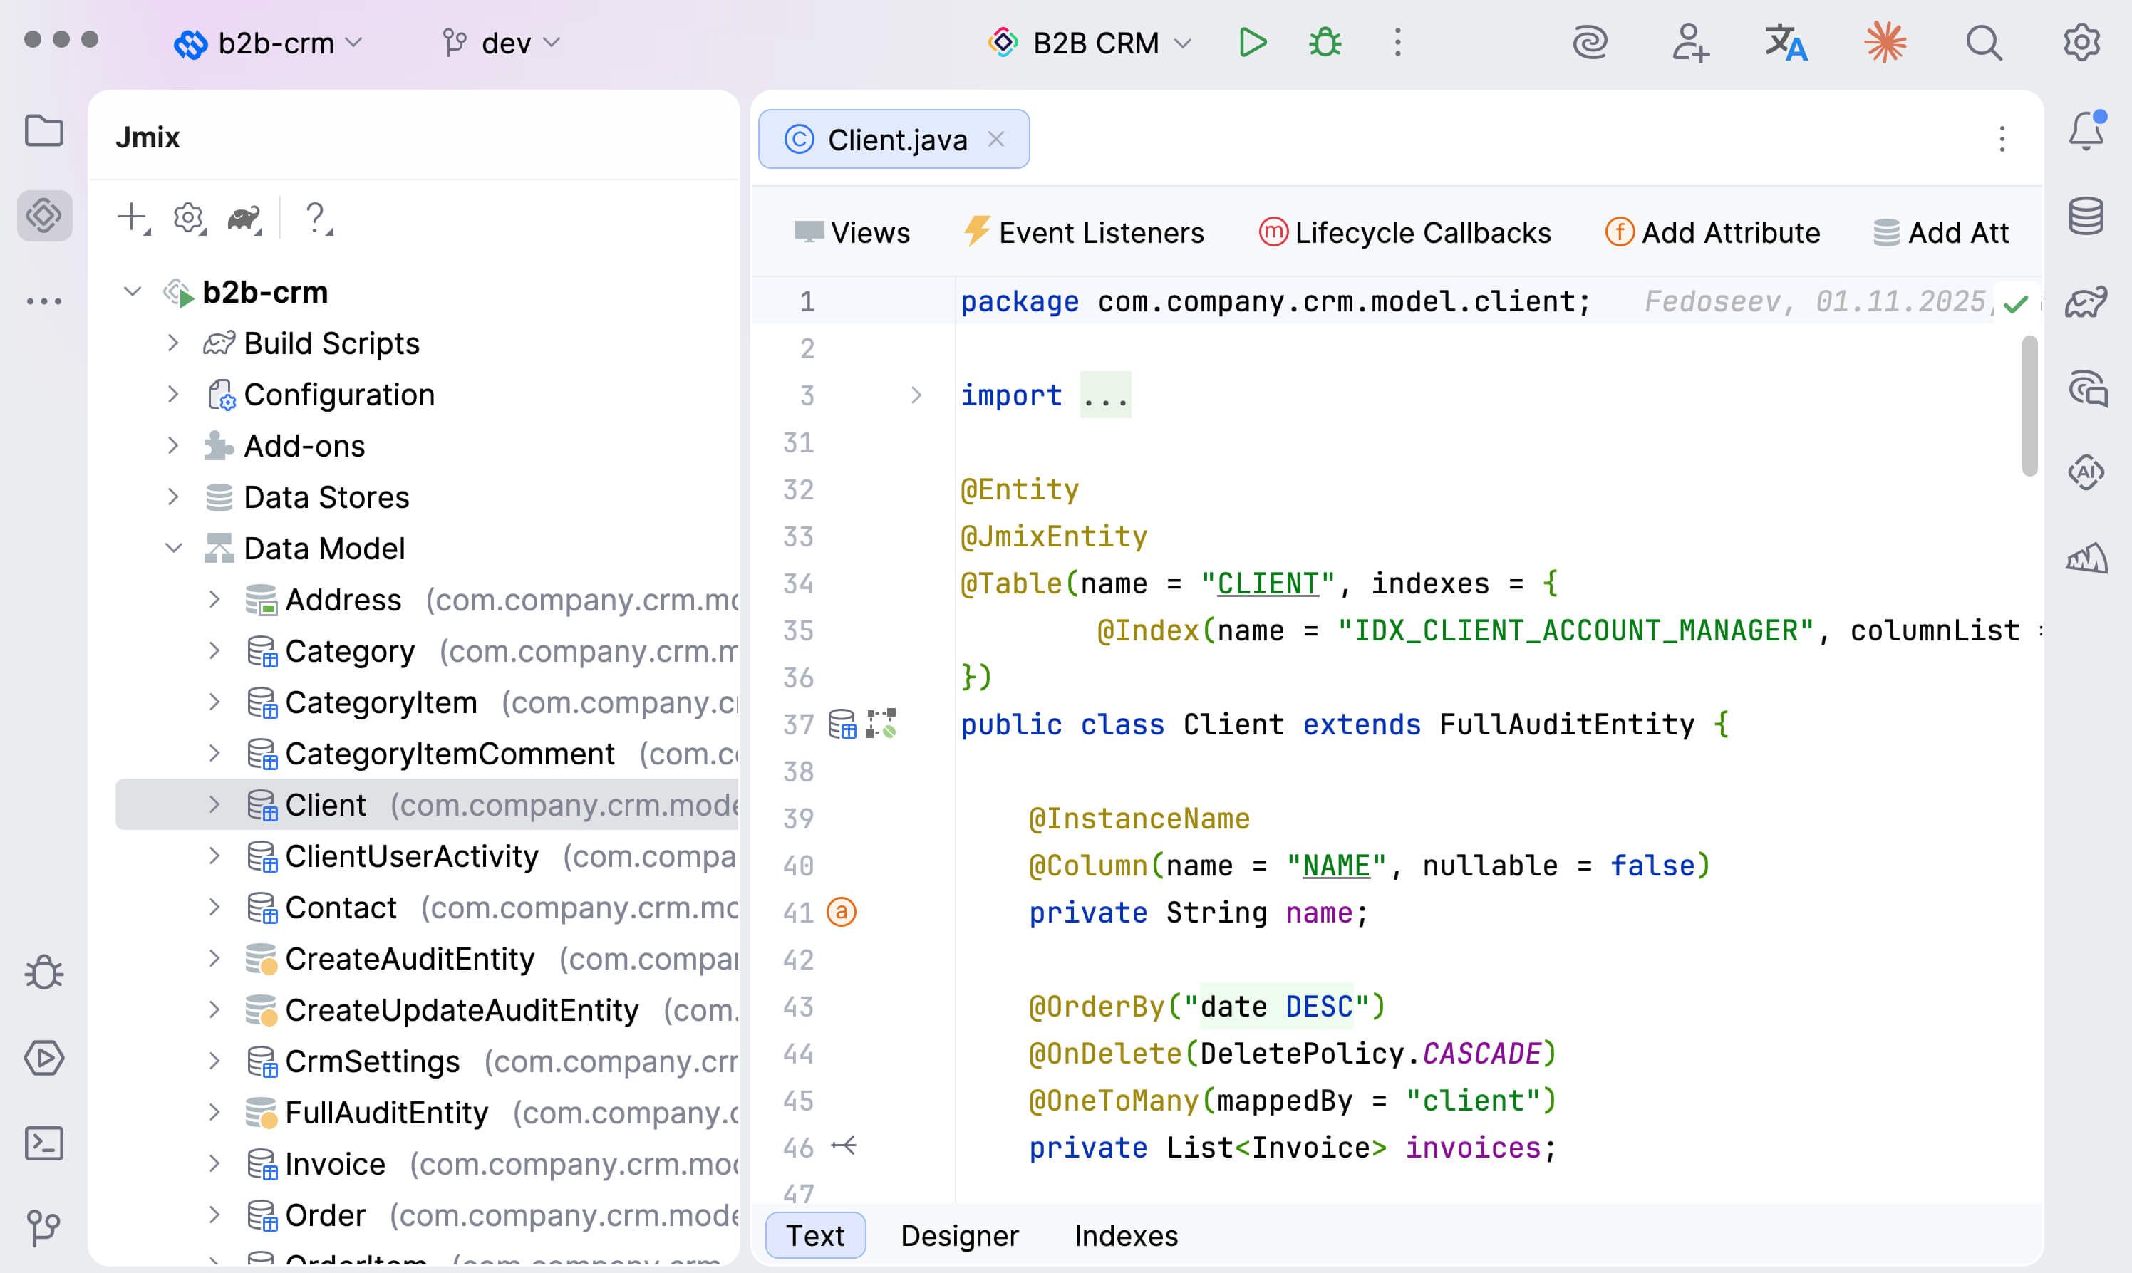This screenshot has width=2132, height=1273.
Task: Open the b2b-crm project dropdown
Action: [x=269, y=42]
